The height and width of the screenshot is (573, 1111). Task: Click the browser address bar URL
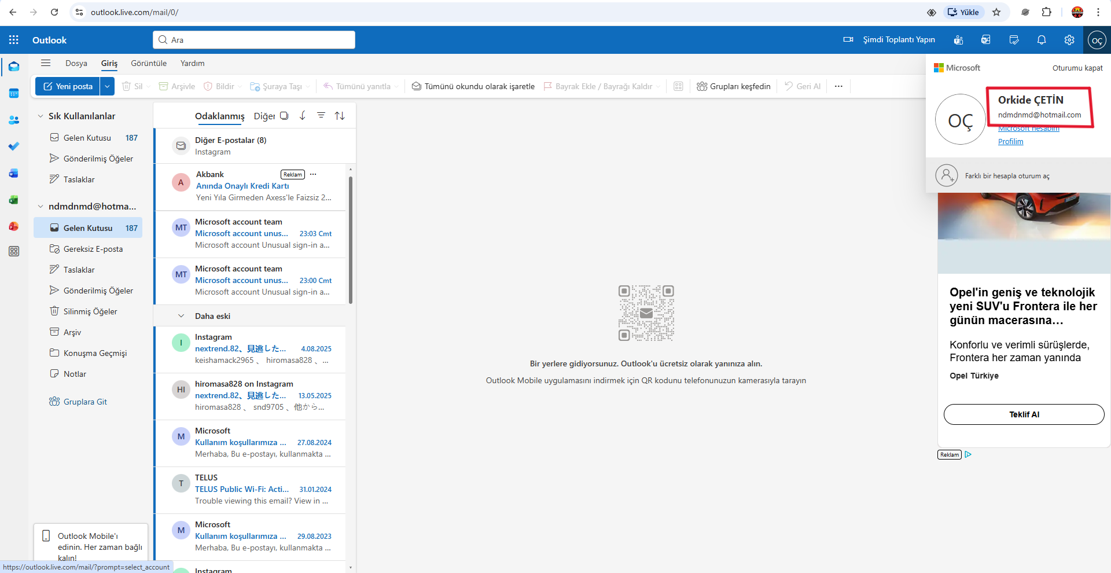(134, 12)
